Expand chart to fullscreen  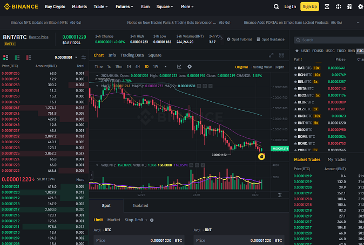click(271, 55)
